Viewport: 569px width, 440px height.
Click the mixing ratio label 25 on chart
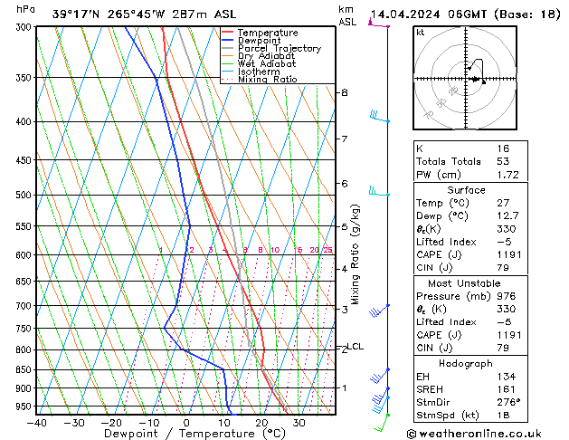click(x=327, y=250)
